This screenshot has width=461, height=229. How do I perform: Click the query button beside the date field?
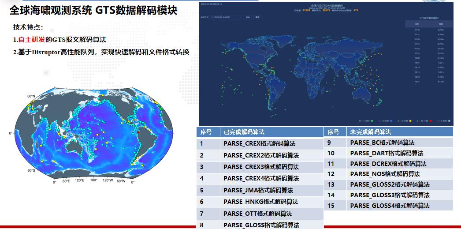tap(248, 17)
